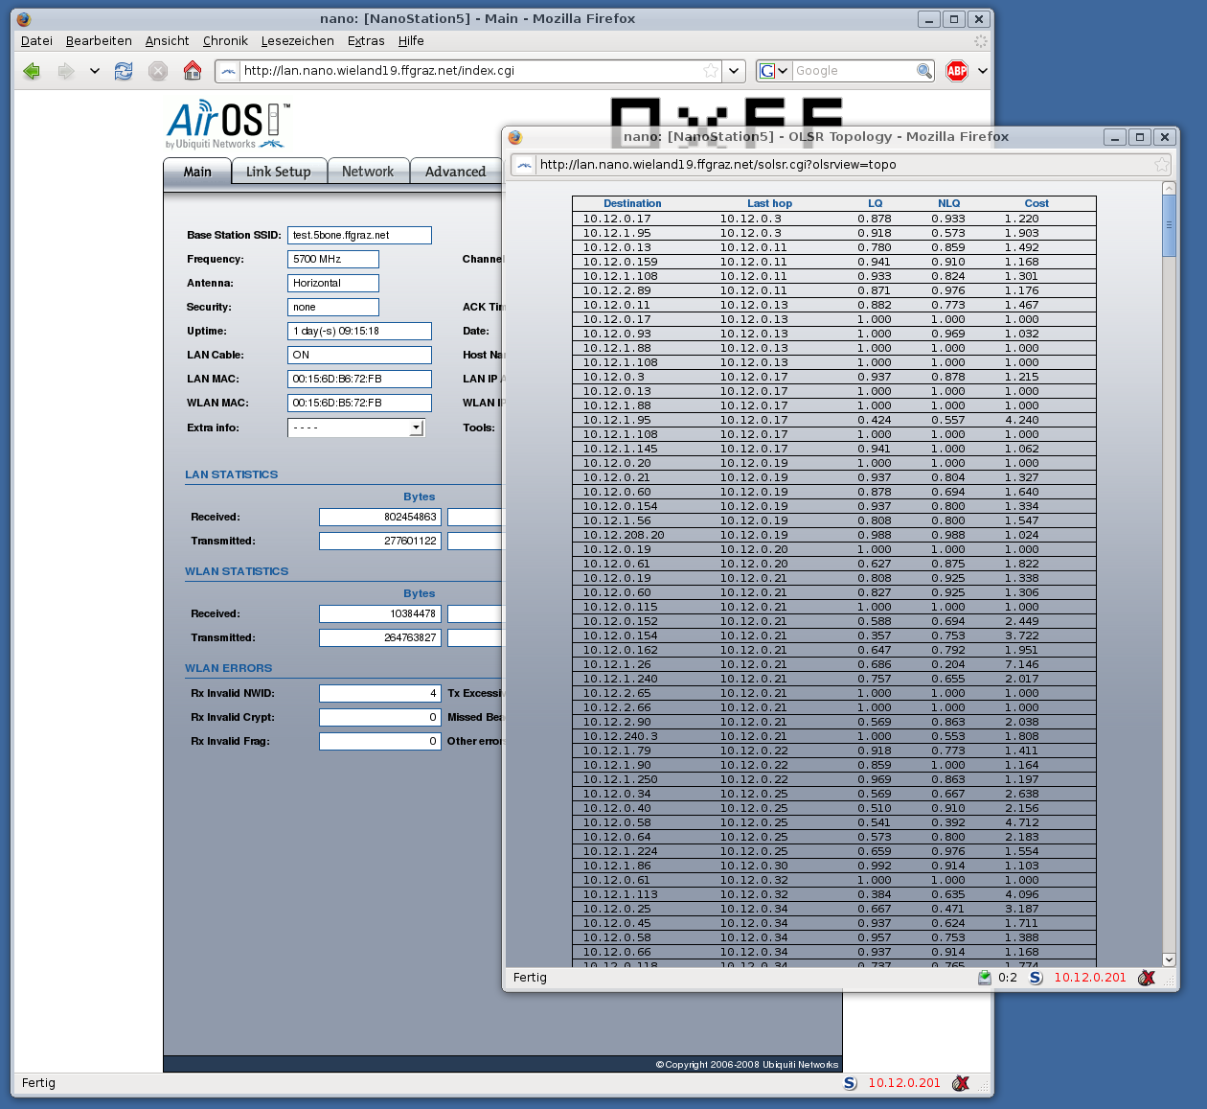
Task: Bookmark index.cgi using the star in main URL bar
Action: point(710,71)
